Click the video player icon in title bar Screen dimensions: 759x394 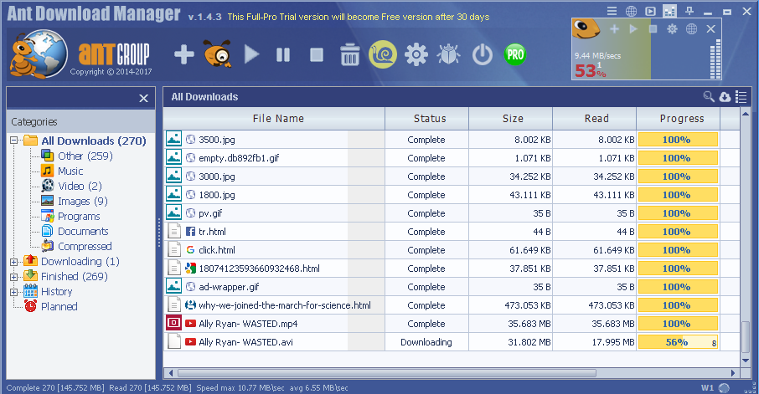click(651, 11)
